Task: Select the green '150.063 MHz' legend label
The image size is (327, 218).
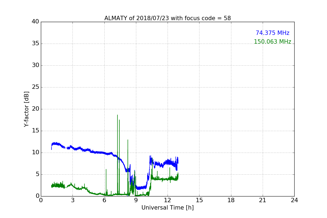Action: point(272,42)
